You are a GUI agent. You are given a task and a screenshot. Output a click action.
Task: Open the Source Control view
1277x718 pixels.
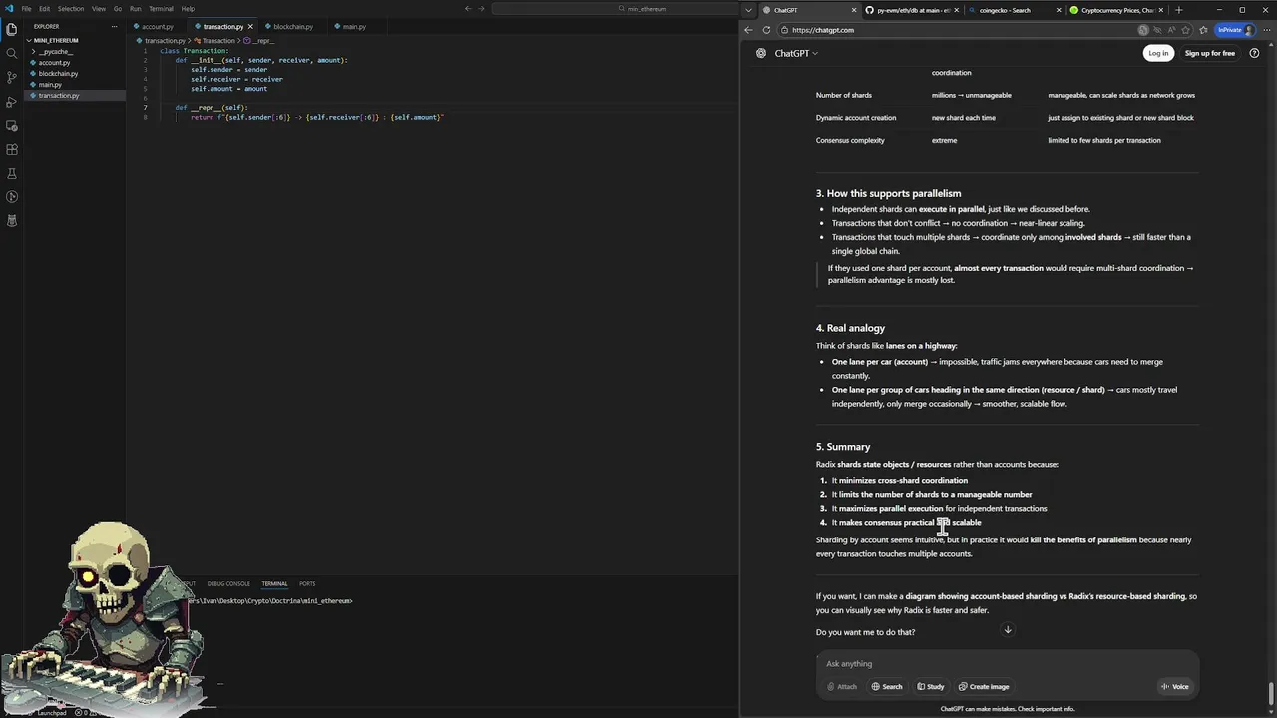(x=12, y=77)
